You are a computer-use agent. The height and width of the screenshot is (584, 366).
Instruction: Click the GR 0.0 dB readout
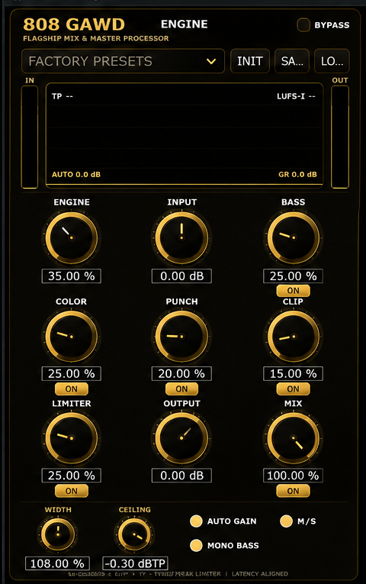tap(297, 174)
